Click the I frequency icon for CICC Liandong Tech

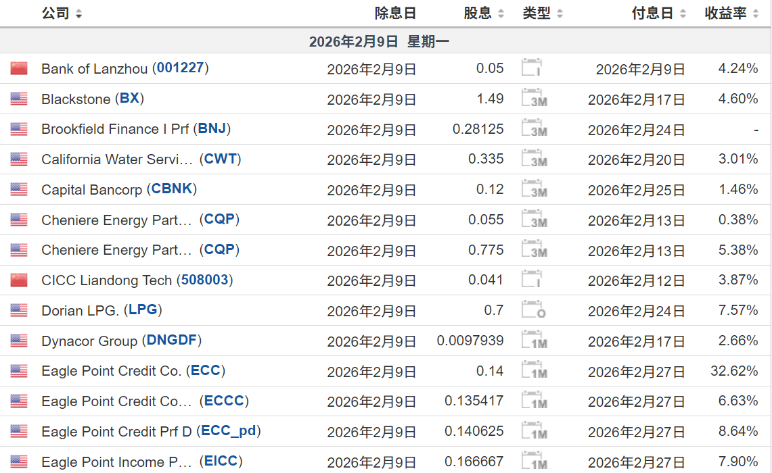click(x=531, y=280)
